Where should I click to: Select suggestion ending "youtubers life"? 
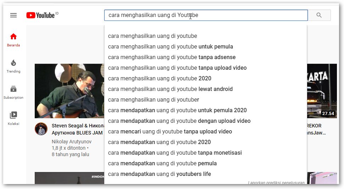coord(205,174)
